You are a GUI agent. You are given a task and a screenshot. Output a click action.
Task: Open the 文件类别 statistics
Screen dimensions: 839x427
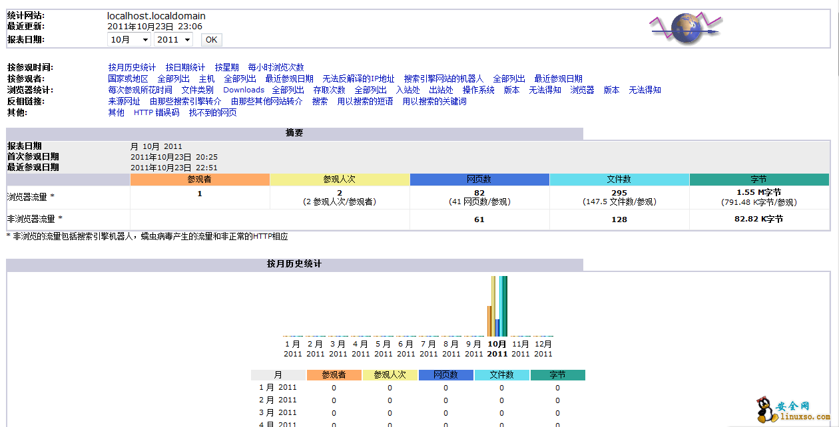pos(197,90)
